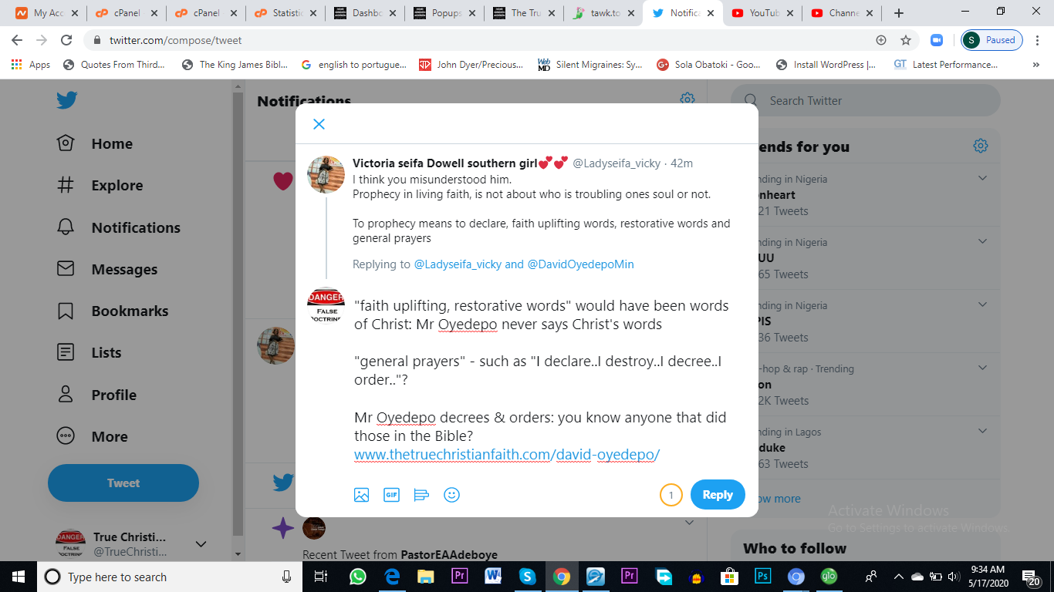Open the thetruechristianfaith.com david-oyedepo link
This screenshot has width=1054, height=592.
[507, 455]
